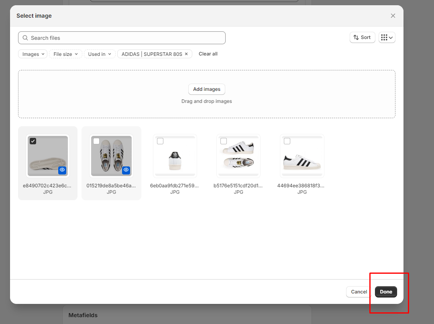Select the shoe sole thumbnail e8490702c423e6c

(x=48, y=156)
